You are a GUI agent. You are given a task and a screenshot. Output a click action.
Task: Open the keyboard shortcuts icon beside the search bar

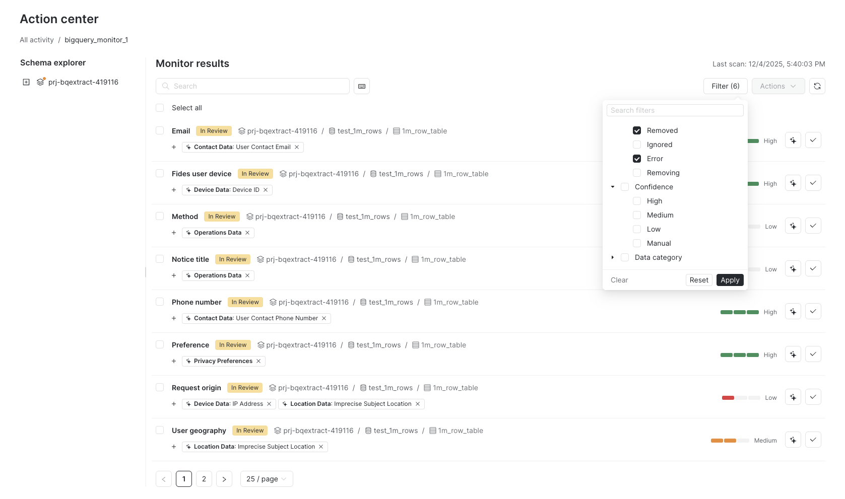(361, 86)
